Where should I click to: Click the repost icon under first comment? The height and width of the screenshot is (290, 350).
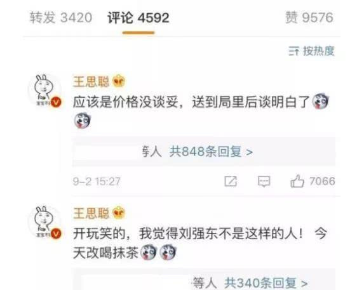(231, 181)
